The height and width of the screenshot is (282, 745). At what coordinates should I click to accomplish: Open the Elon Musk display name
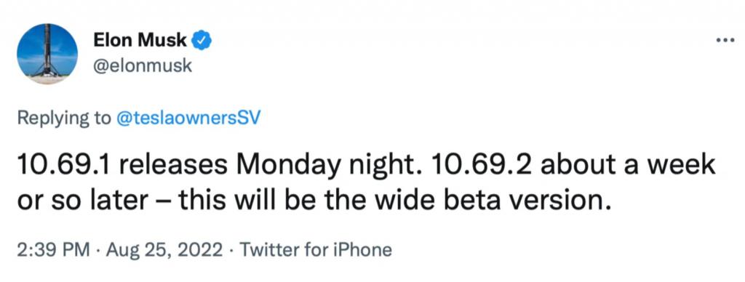140,41
